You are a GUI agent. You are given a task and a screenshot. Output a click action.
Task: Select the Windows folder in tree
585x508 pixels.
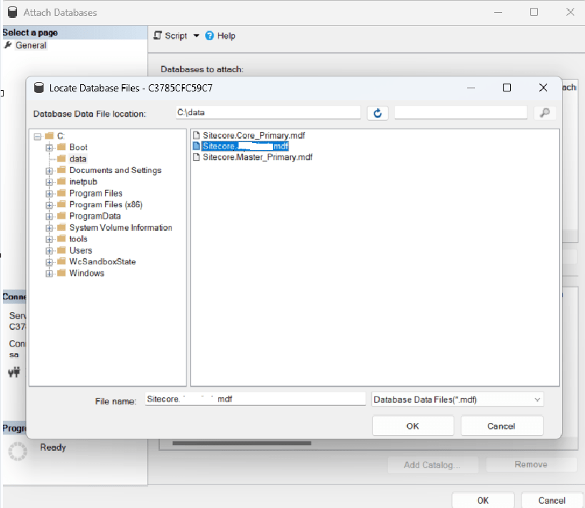(86, 273)
